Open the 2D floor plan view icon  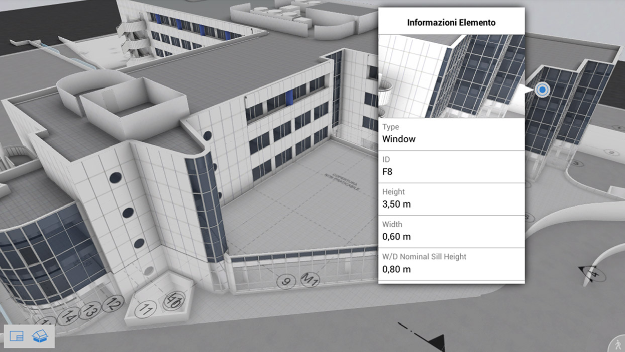[17, 336]
